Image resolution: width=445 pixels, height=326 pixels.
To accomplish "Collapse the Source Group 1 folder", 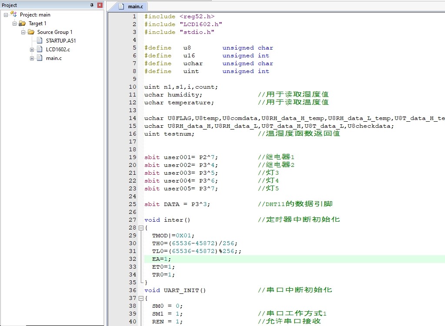I will (23, 32).
